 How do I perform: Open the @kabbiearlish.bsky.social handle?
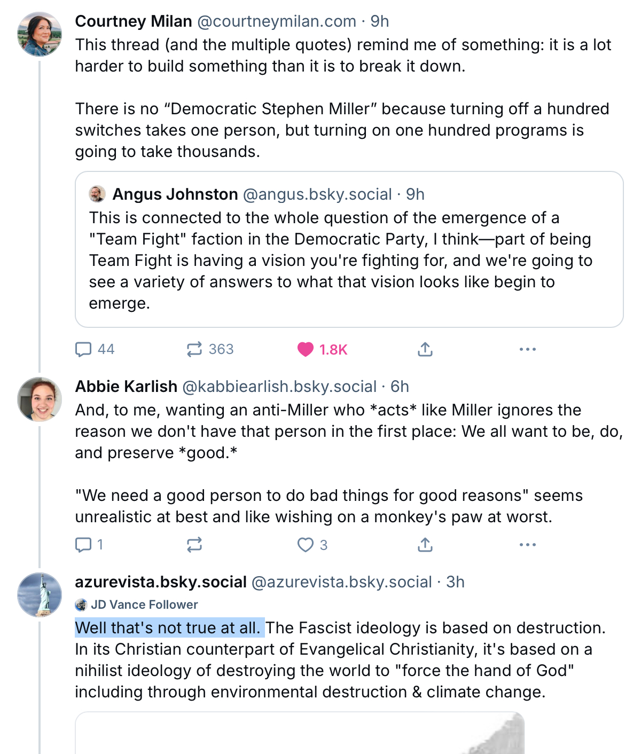pyautogui.click(x=279, y=387)
